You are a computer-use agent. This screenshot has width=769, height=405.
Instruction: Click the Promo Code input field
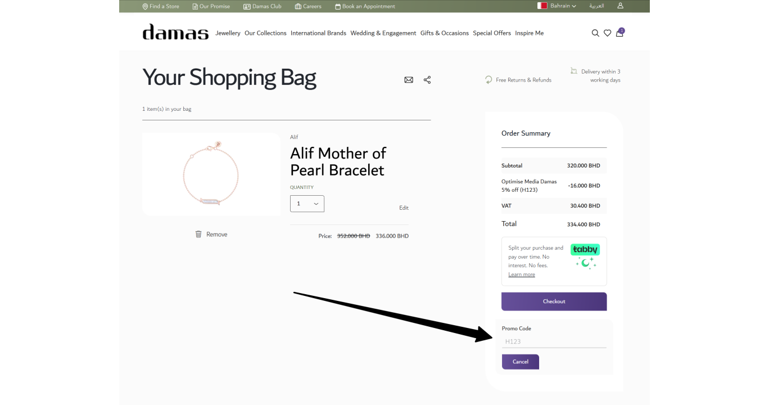pos(554,341)
